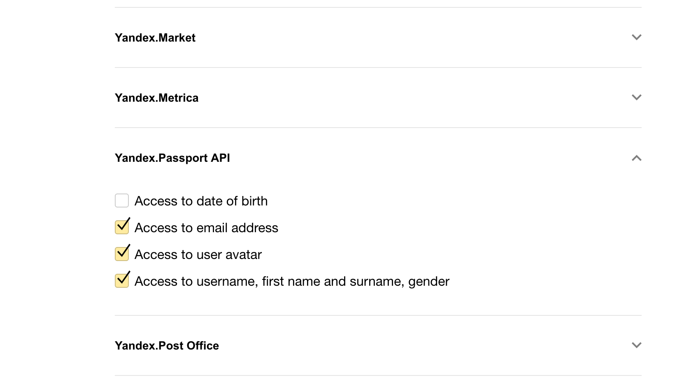The width and height of the screenshot is (698, 387).
Task: Select the Yandex.Post Office heading
Action: (167, 345)
